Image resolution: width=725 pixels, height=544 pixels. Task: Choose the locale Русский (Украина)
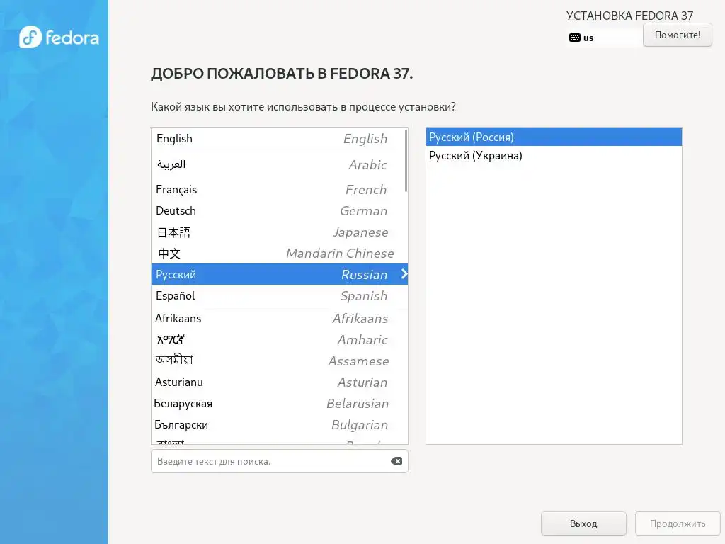(554, 155)
